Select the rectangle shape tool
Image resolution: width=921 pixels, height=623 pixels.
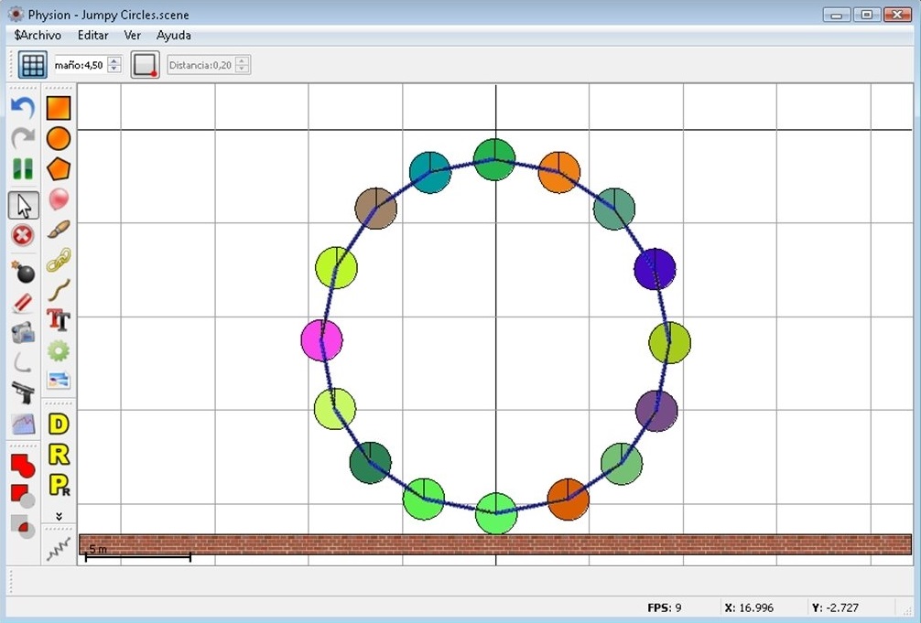click(x=59, y=108)
